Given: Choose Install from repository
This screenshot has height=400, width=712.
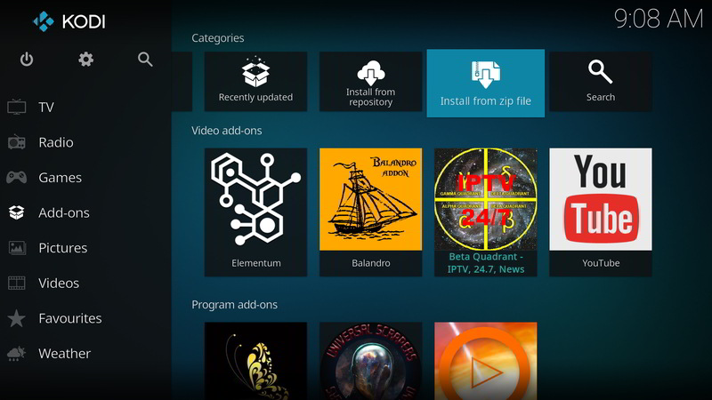Looking at the screenshot, I should (370, 81).
